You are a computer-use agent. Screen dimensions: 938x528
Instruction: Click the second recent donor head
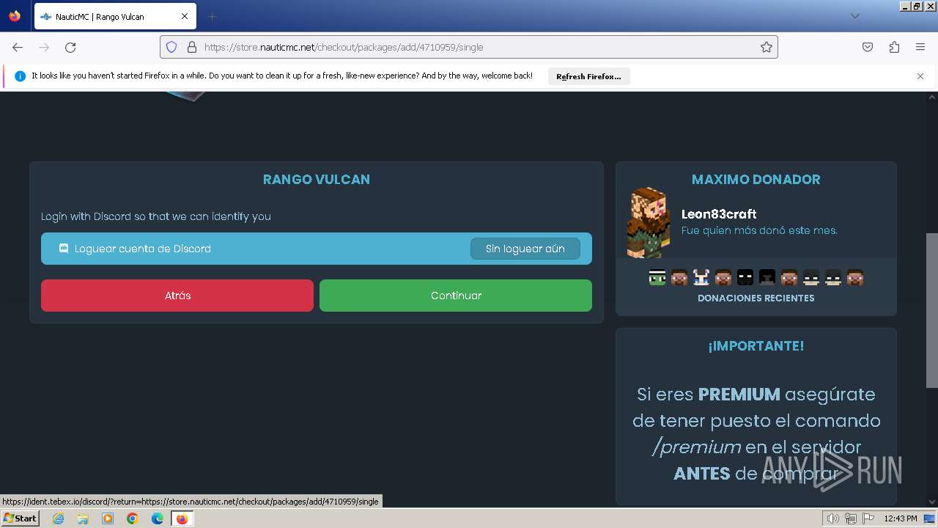click(679, 277)
